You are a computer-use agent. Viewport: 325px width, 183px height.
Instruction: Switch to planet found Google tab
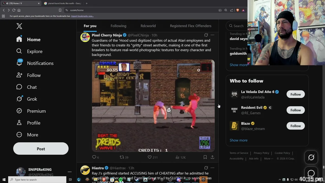click(62, 3)
